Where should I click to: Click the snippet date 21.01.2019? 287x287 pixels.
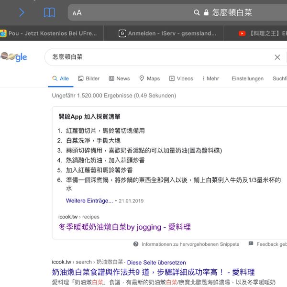pyautogui.click(x=131, y=201)
